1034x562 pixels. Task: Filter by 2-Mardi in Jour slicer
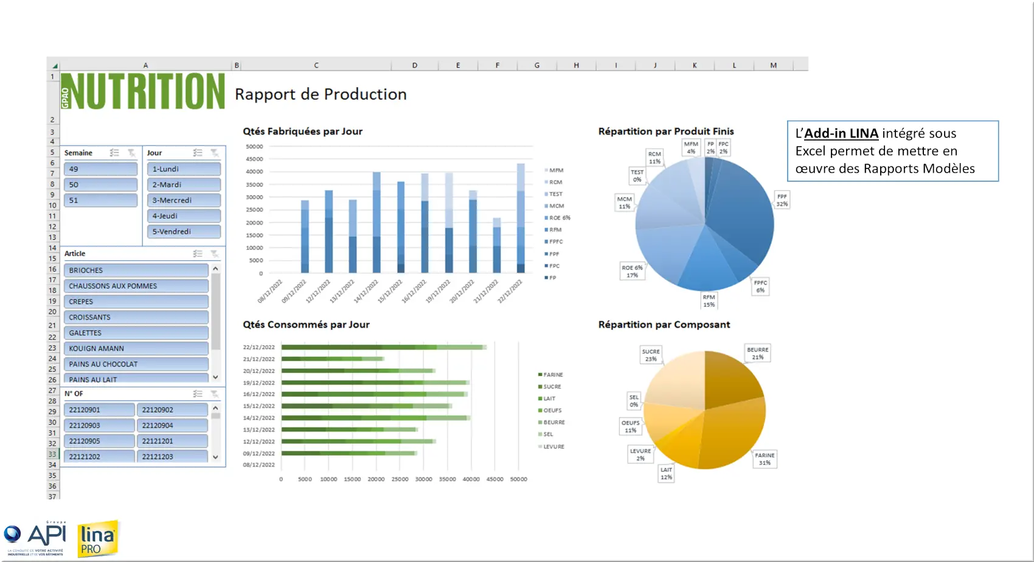184,185
